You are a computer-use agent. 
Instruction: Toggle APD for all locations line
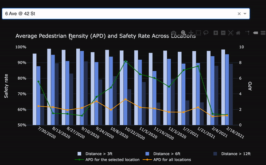pyautogui.click(x=167, y=160)
